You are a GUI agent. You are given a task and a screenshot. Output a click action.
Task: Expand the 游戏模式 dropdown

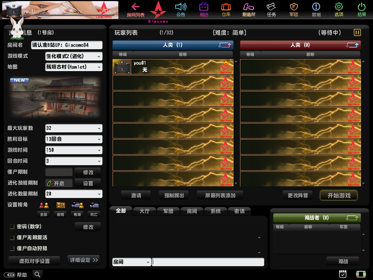[99, 57]
